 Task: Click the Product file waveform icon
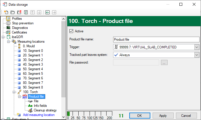25,97
